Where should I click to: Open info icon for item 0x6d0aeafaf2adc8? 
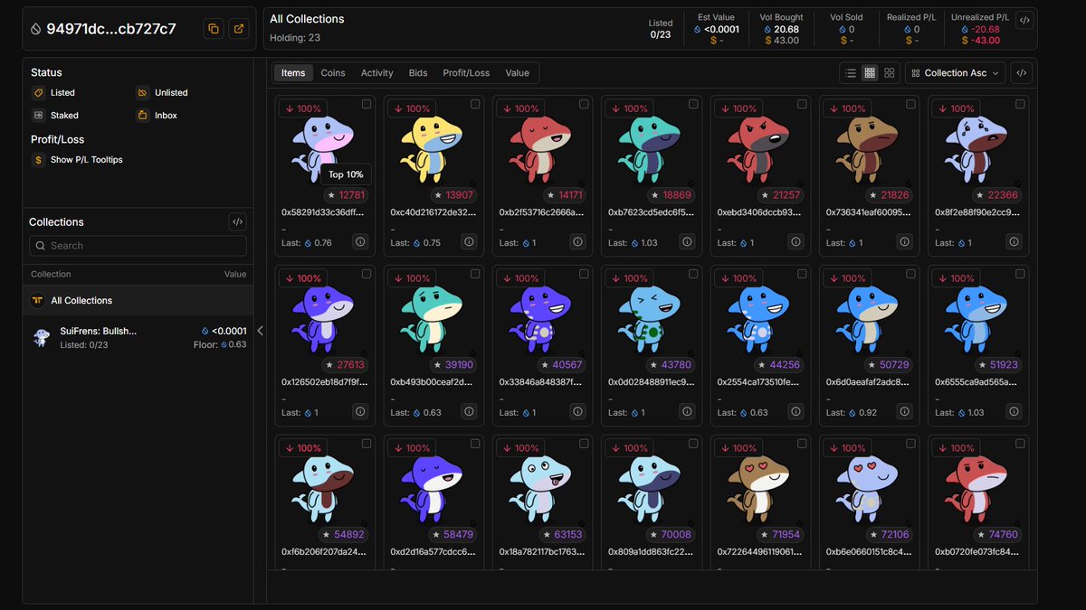coord(904,412)
